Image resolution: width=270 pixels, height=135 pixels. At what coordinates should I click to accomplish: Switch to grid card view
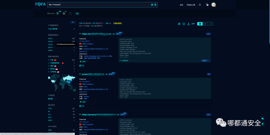(x=200, y=24)
